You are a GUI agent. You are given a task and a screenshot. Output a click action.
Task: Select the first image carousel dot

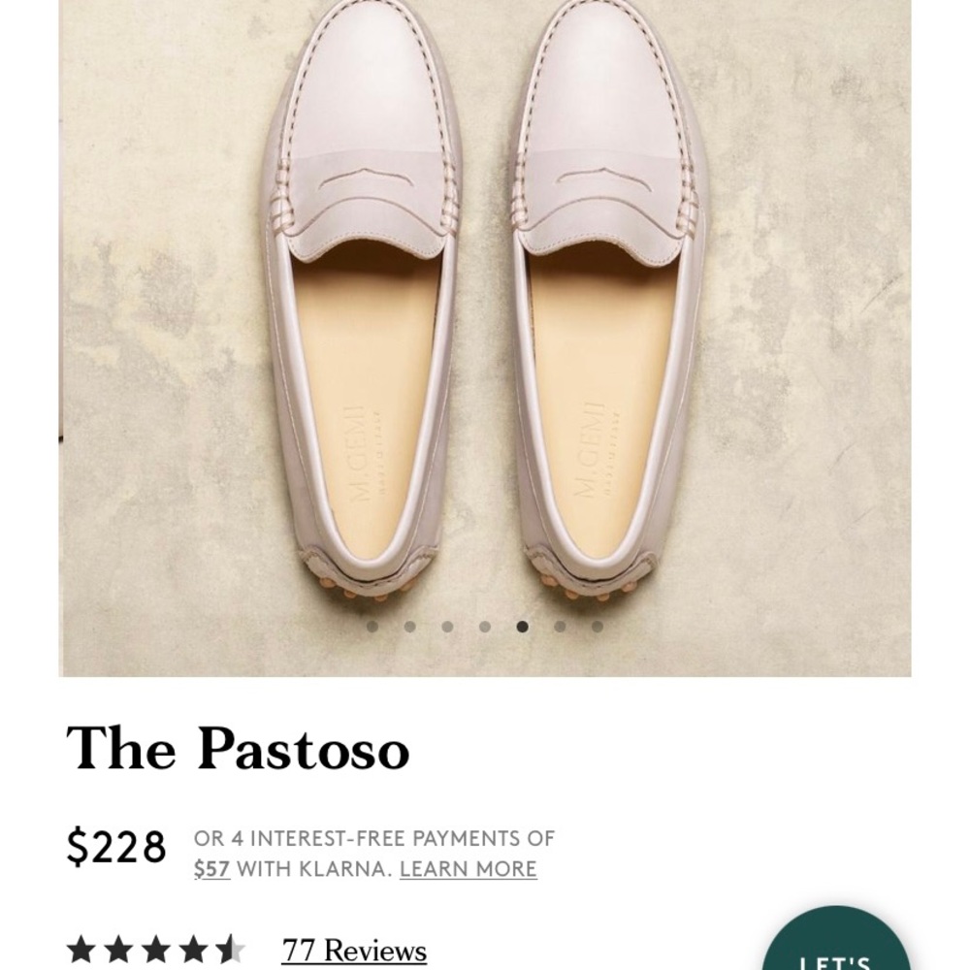372,627
